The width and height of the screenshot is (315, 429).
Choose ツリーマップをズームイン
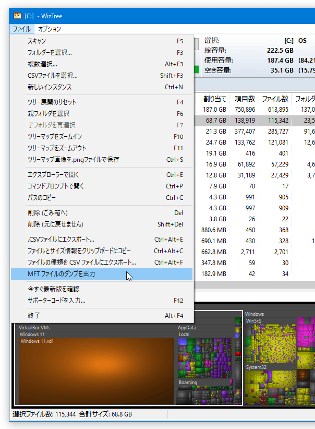(x=102, y=137)
